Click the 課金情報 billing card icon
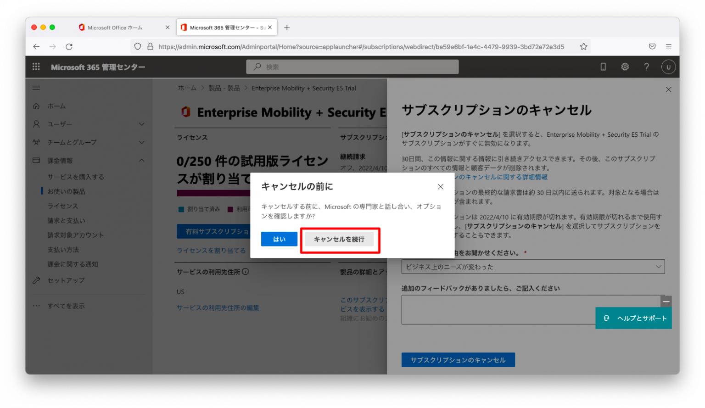The height and width of the screenshot is (408, 705). (36, 160)
